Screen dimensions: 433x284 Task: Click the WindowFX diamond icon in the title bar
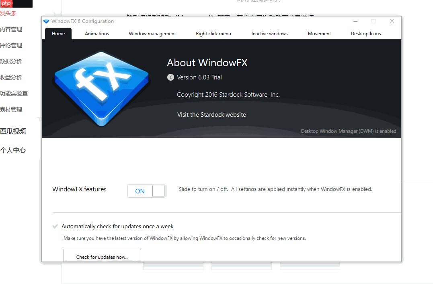click(x=46, y=21)
